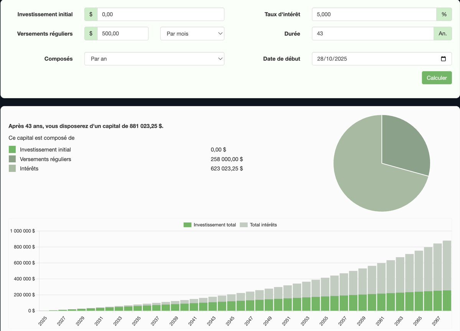Click the dark green Versements réguliers legend square
This screenshot has width=460, height=331.
coord(11,159)
